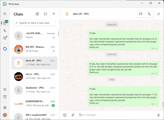Open the chat filter icon
The width and height of the screenshot is (164, 120).
54,14
